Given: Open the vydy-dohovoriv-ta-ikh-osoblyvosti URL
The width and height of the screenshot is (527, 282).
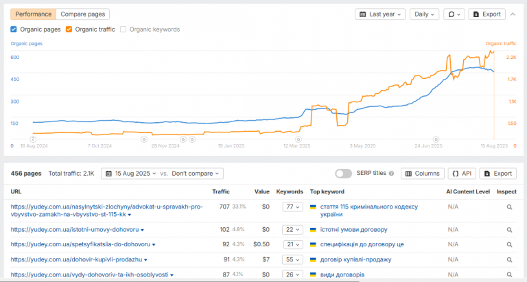Looking at the screenshot, I should click(x=89, y=274).
